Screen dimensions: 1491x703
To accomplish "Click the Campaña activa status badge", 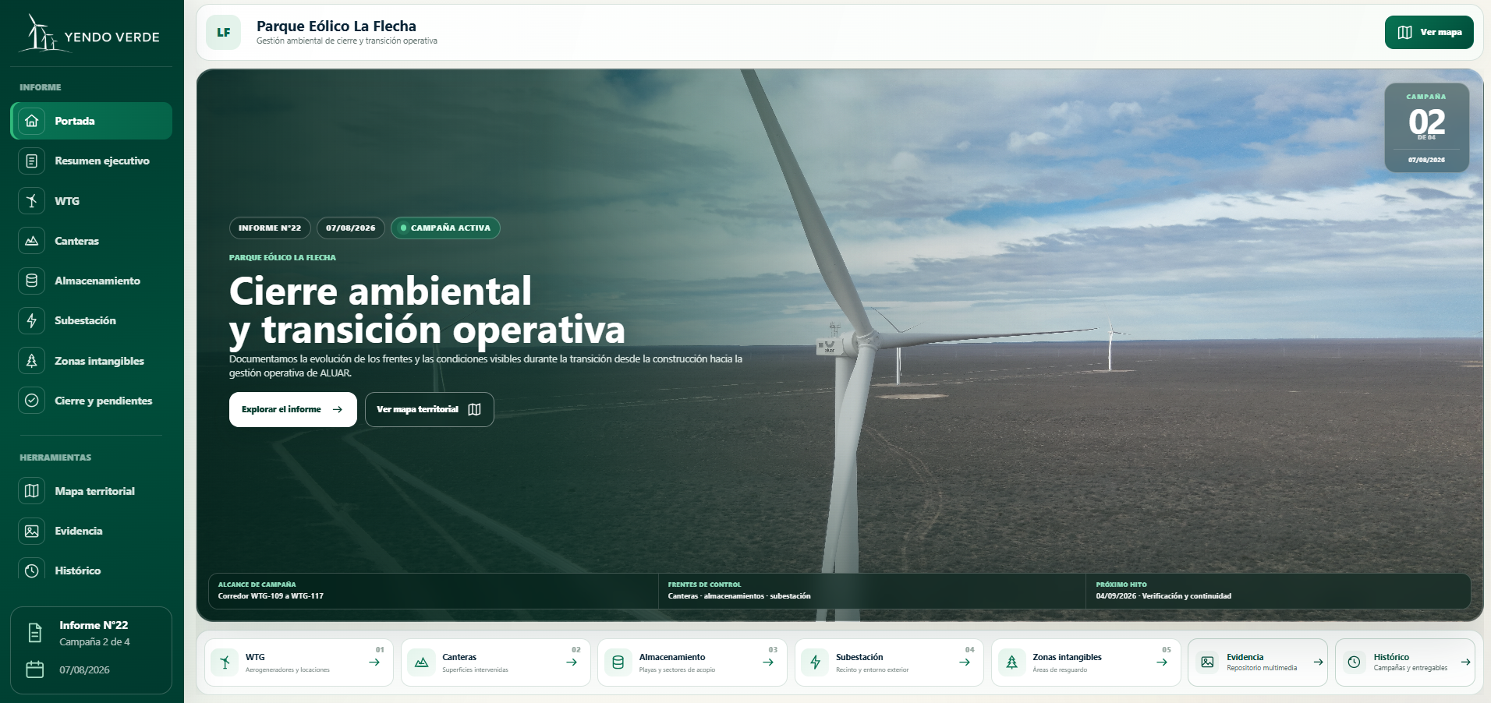I will [445, 228].
